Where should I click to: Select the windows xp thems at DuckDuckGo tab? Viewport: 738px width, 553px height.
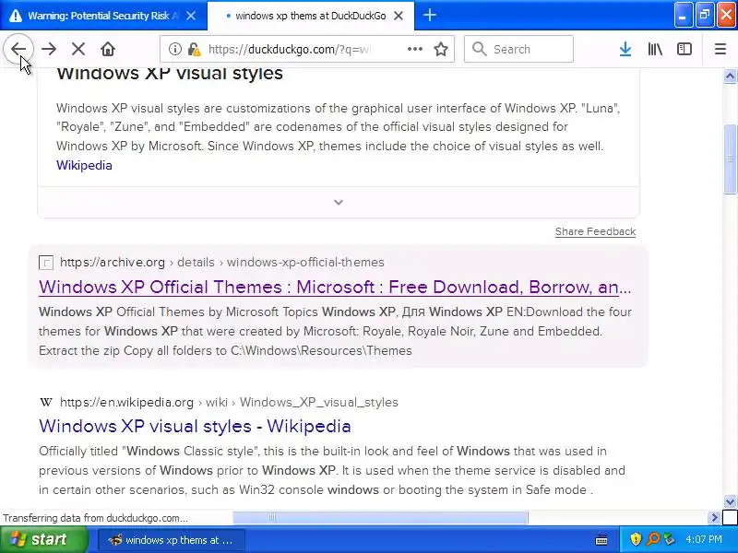[311, 16]
